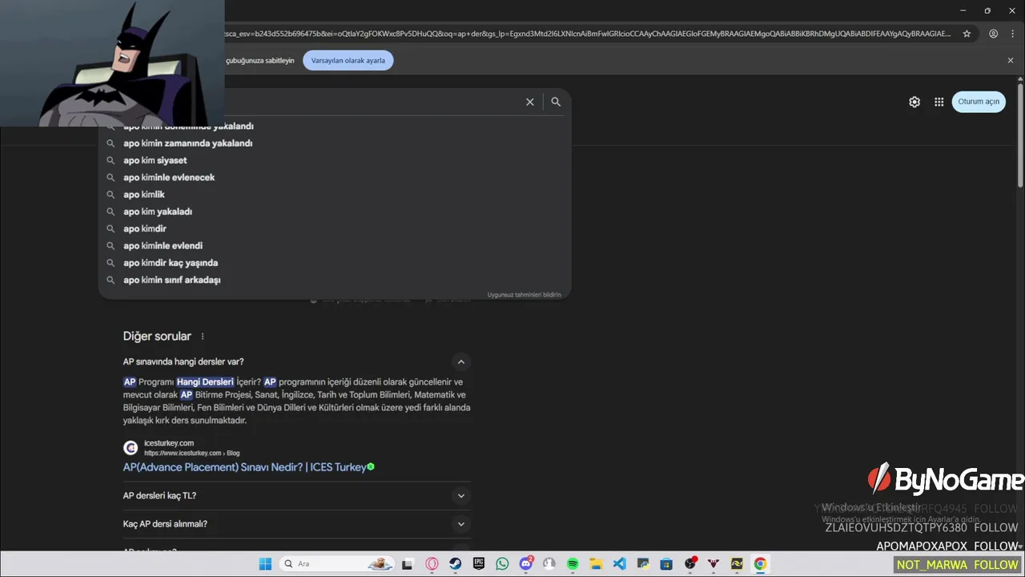Viewport: 1025px width, 577px height.
Task: Click 'Uygunsuz tahminleri bildirin' link
Action: tap(525, 295)
